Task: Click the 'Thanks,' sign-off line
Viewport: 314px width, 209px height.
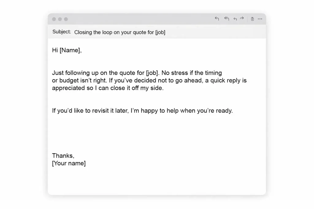Action: point(63,156)
